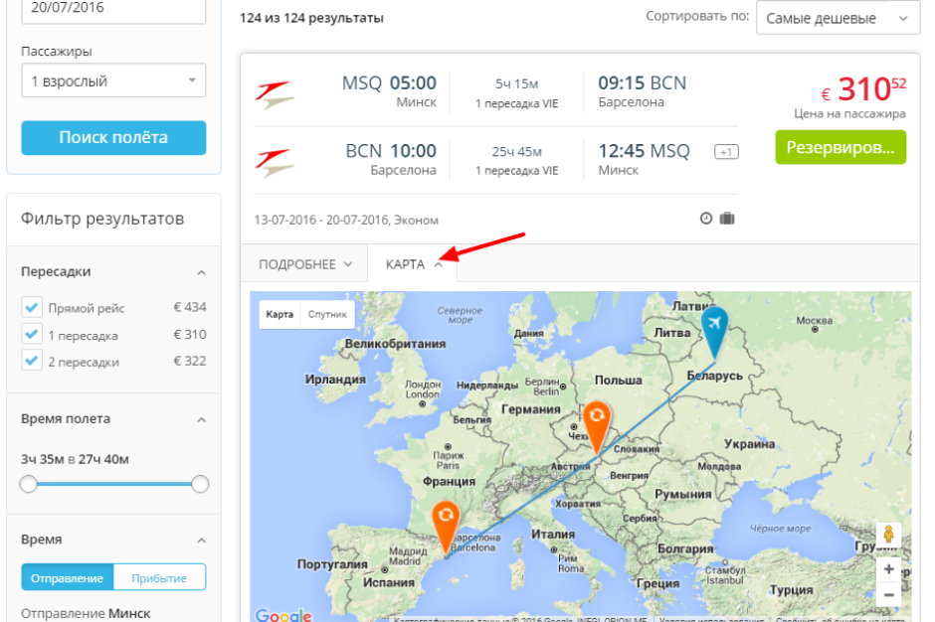The width and height of the screenshot is (935, 622).
Task: Click the blue airplane marker over Belarus
Action: pos(714,327)
